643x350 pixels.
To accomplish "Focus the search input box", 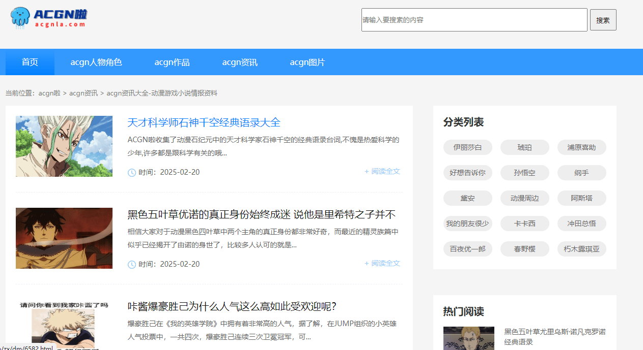I will click(x=474, y=20).
